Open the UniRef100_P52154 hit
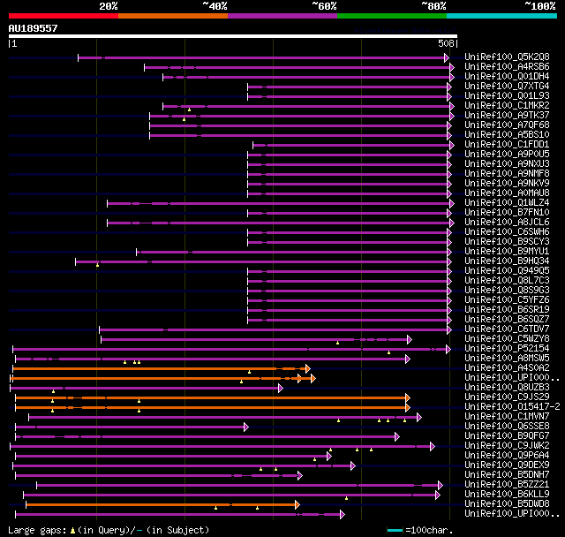The height and width of the screenshot is (537, 565). 507,349
